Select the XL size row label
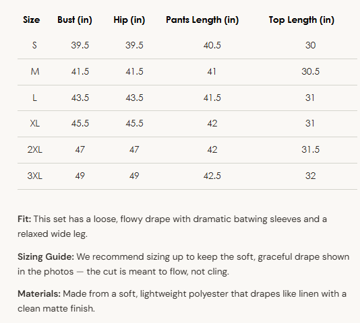The width and height of the screenshot is (360, 323). 34,123
